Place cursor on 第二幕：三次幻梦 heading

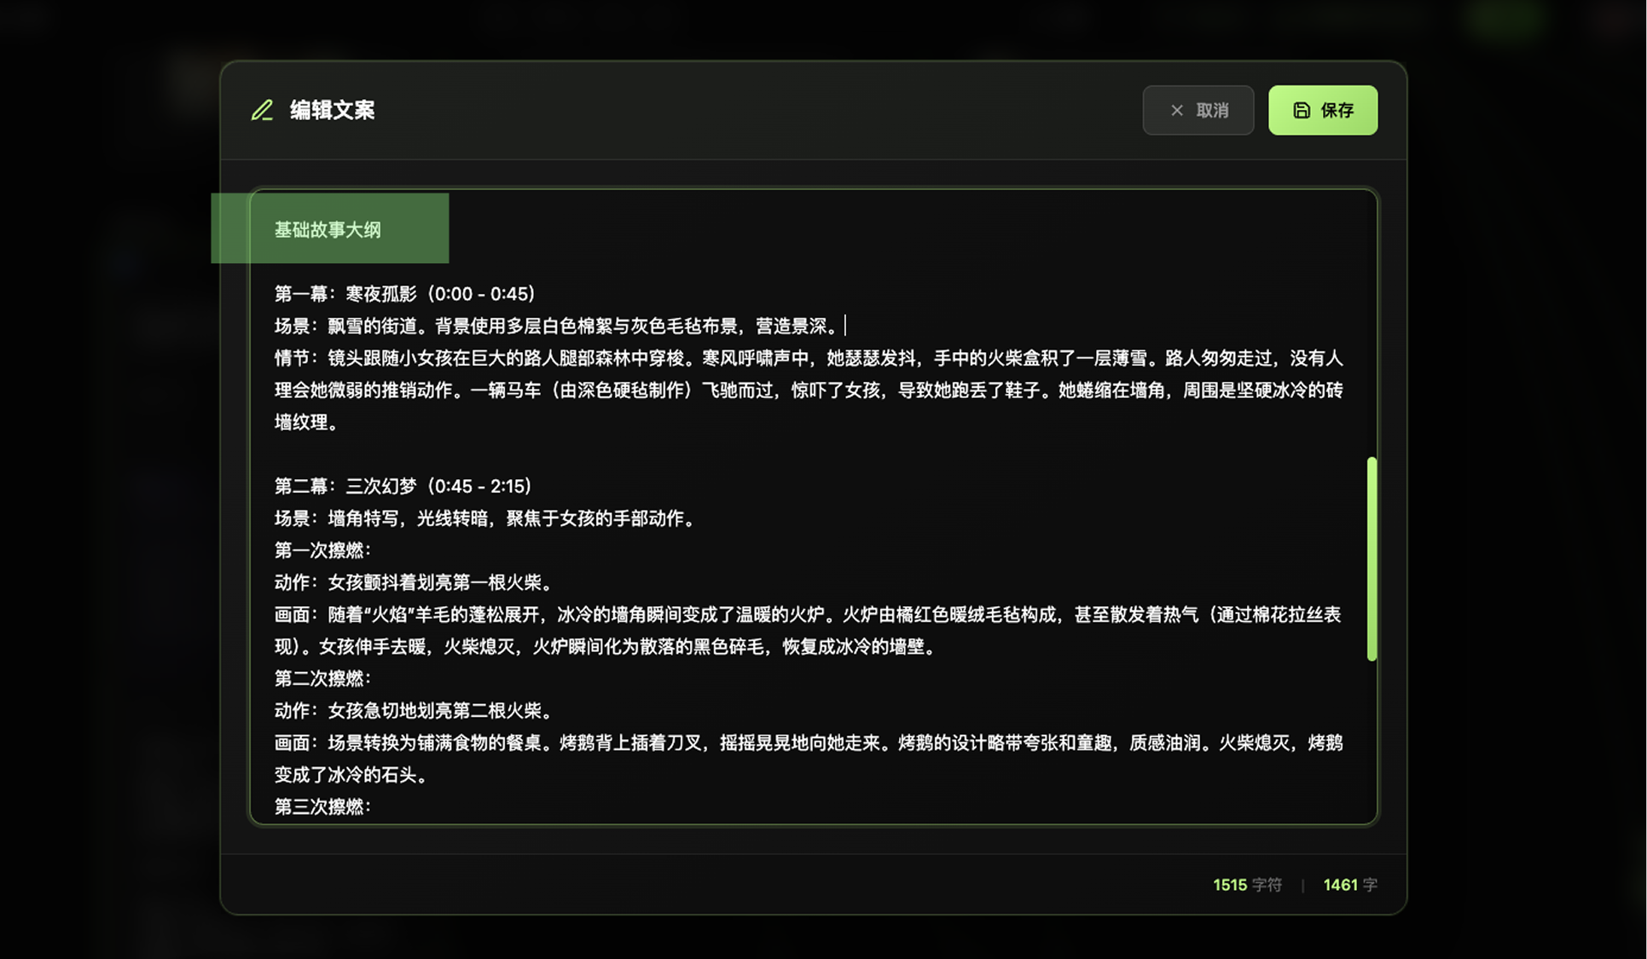point(403,486)
